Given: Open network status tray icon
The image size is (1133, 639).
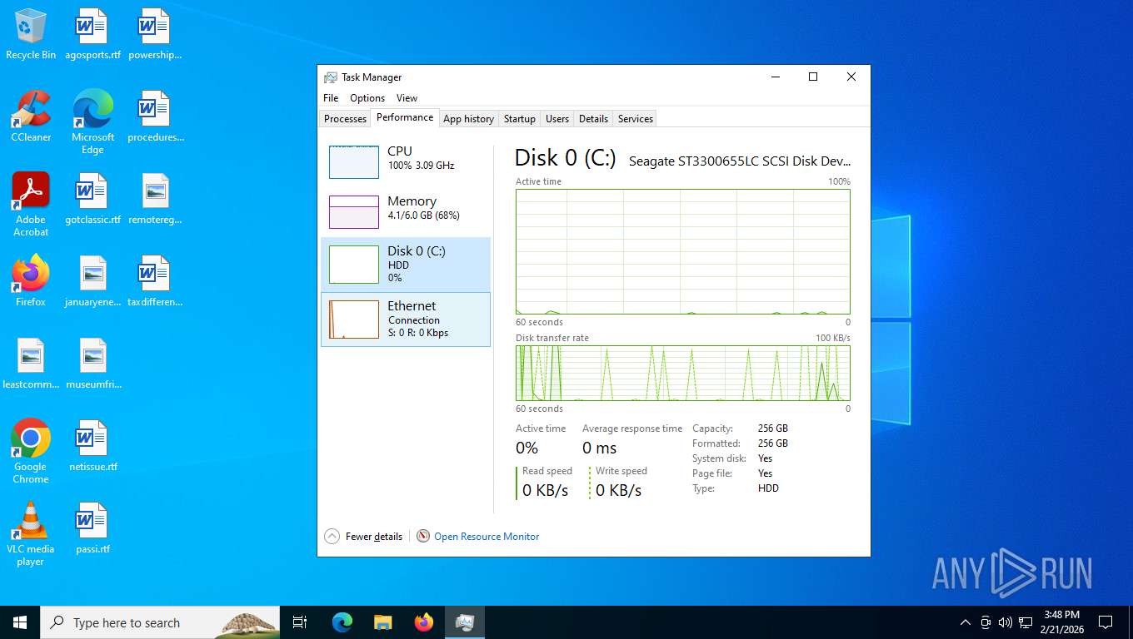Looking at the screenshot, I should 1026,622.
